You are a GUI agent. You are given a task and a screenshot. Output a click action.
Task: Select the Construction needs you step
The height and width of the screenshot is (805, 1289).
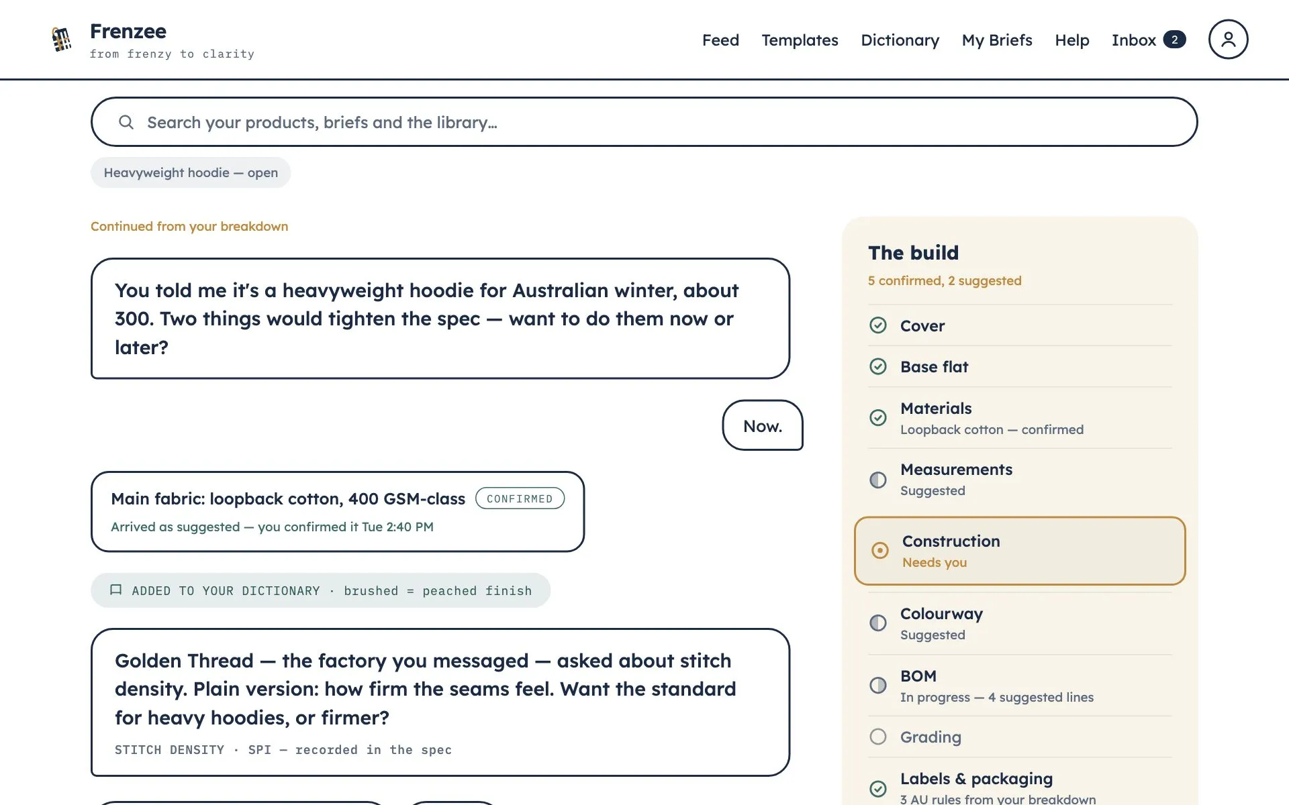point(1020,551)
